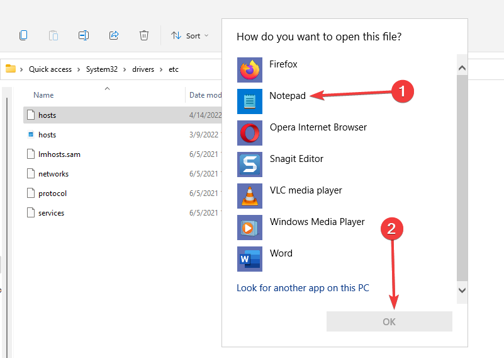Click the Word app icon
Image resolution: width=504 pixels, height=358 pixels.
[x=250, y=259]
